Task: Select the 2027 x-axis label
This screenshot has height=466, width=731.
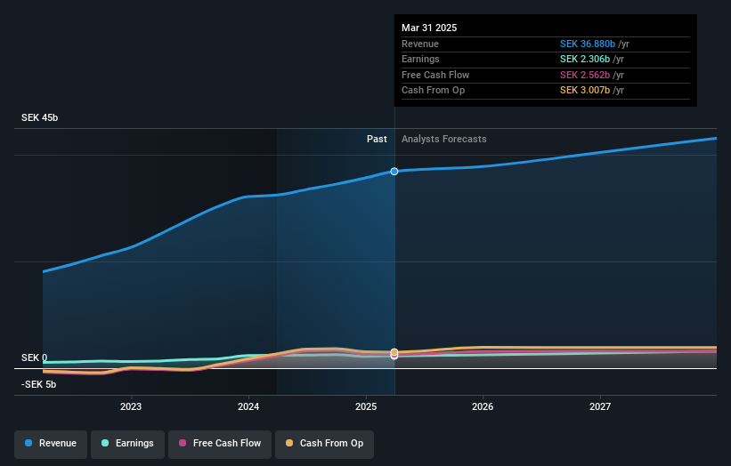Action: [x=600, y=407]
